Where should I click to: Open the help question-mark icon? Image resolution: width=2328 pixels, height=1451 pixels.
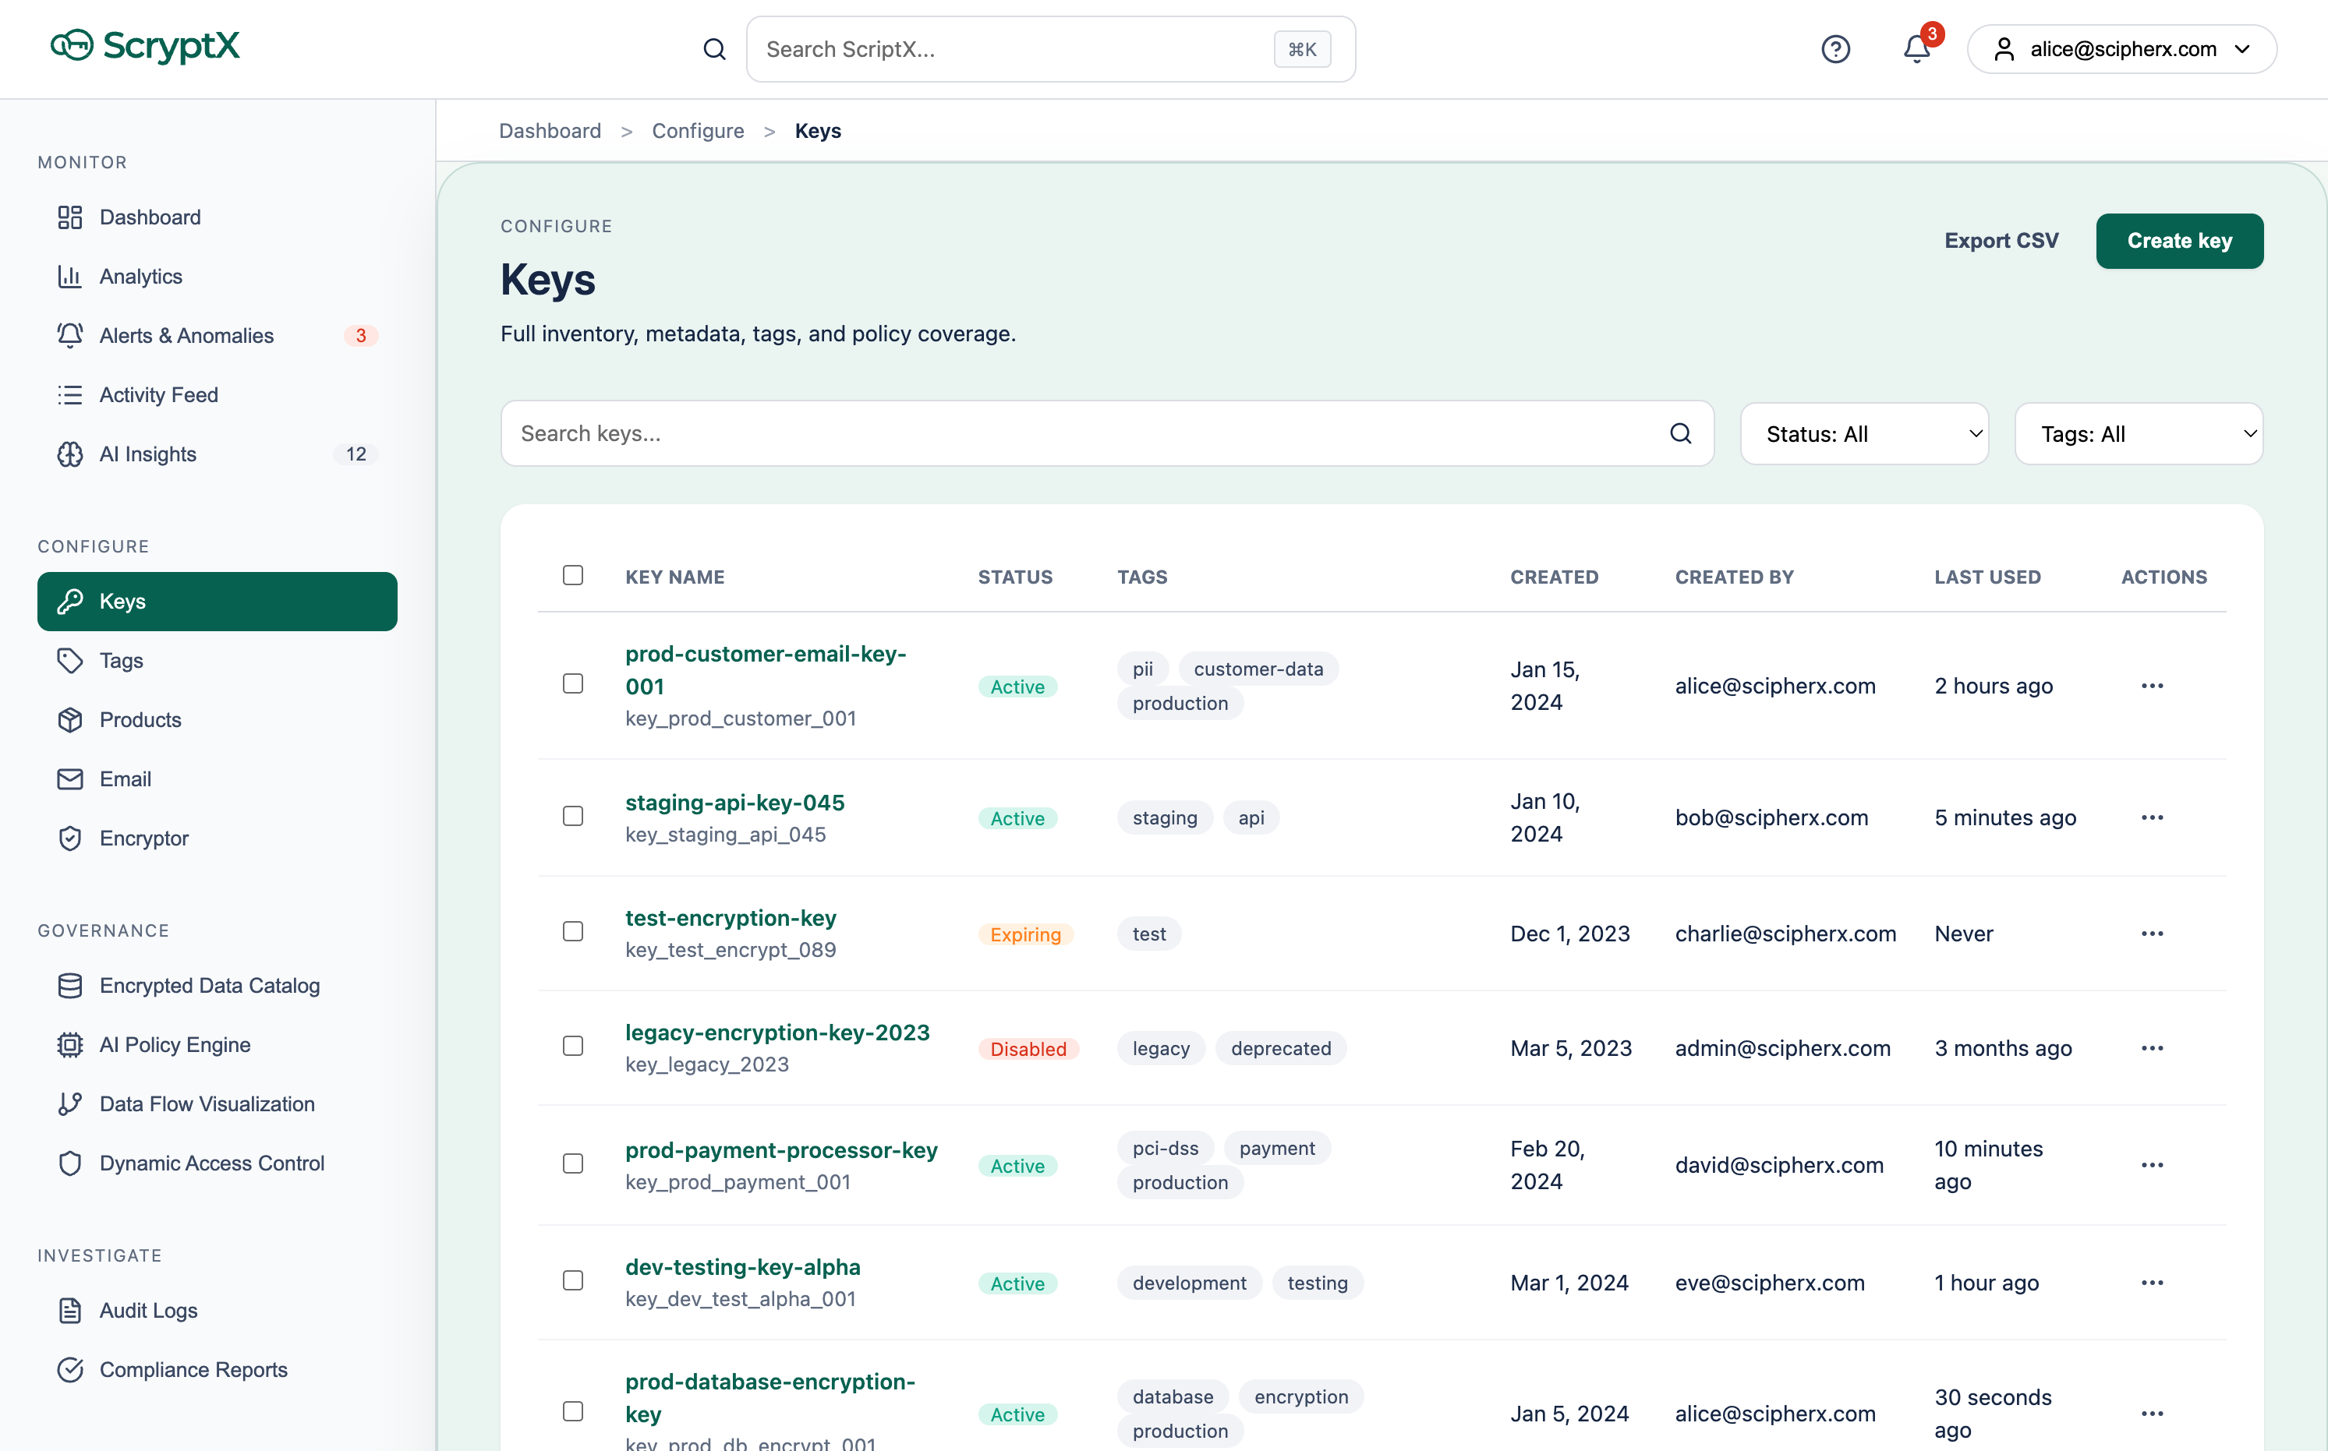pyautogui.click(x=1835, y=49)
